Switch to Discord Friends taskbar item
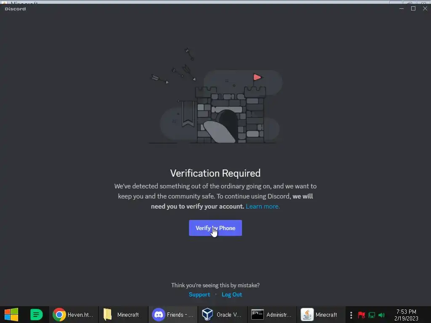This screenshot has width=431, height=323. 173,315
